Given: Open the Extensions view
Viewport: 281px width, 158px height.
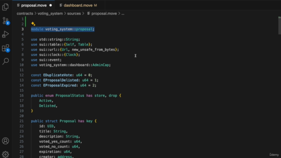Looking at the screenshot, I should [x=6, y=48].
